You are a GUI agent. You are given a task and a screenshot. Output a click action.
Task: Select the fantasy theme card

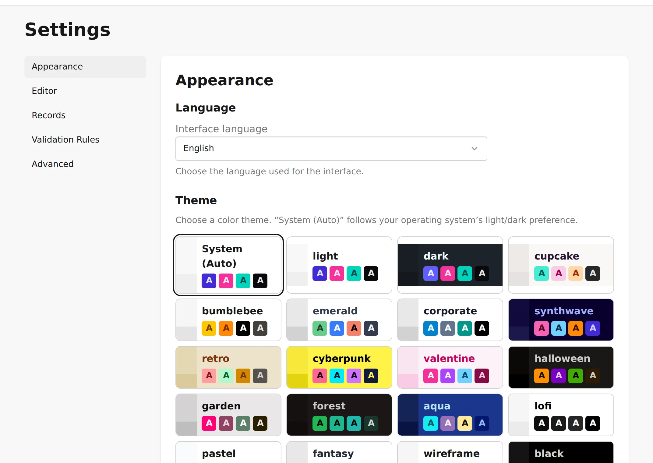pos(339,452)
